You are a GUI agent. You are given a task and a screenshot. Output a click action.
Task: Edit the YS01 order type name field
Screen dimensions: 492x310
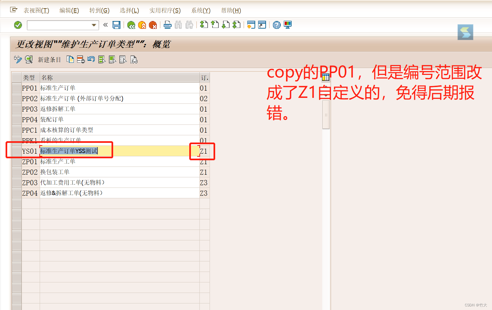pos(75,151)
